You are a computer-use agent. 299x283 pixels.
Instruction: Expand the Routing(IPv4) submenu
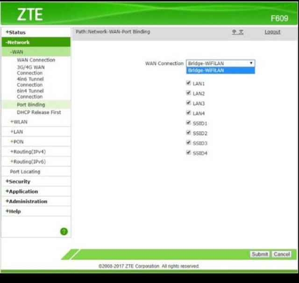pyautogui.click(x=36, y=152)
